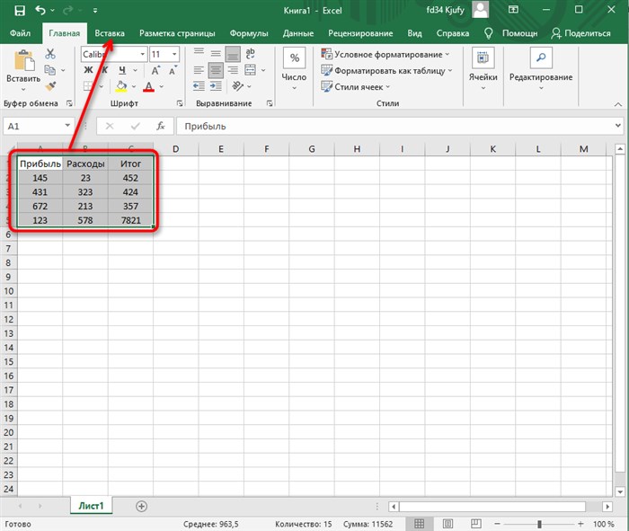Image resolution: width=629 pixels, height=531 pixels.
Task: Open the Формулы ribbon tab
Action: (x=249, y=33)
